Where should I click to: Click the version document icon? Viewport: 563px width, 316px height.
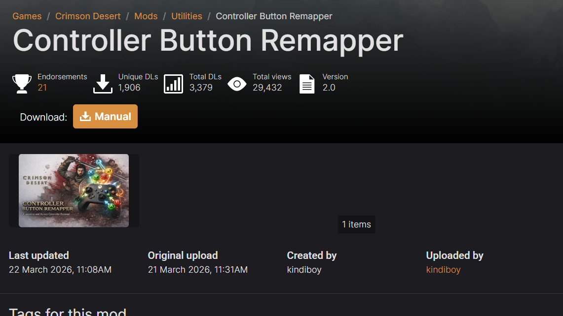point(307,84)
